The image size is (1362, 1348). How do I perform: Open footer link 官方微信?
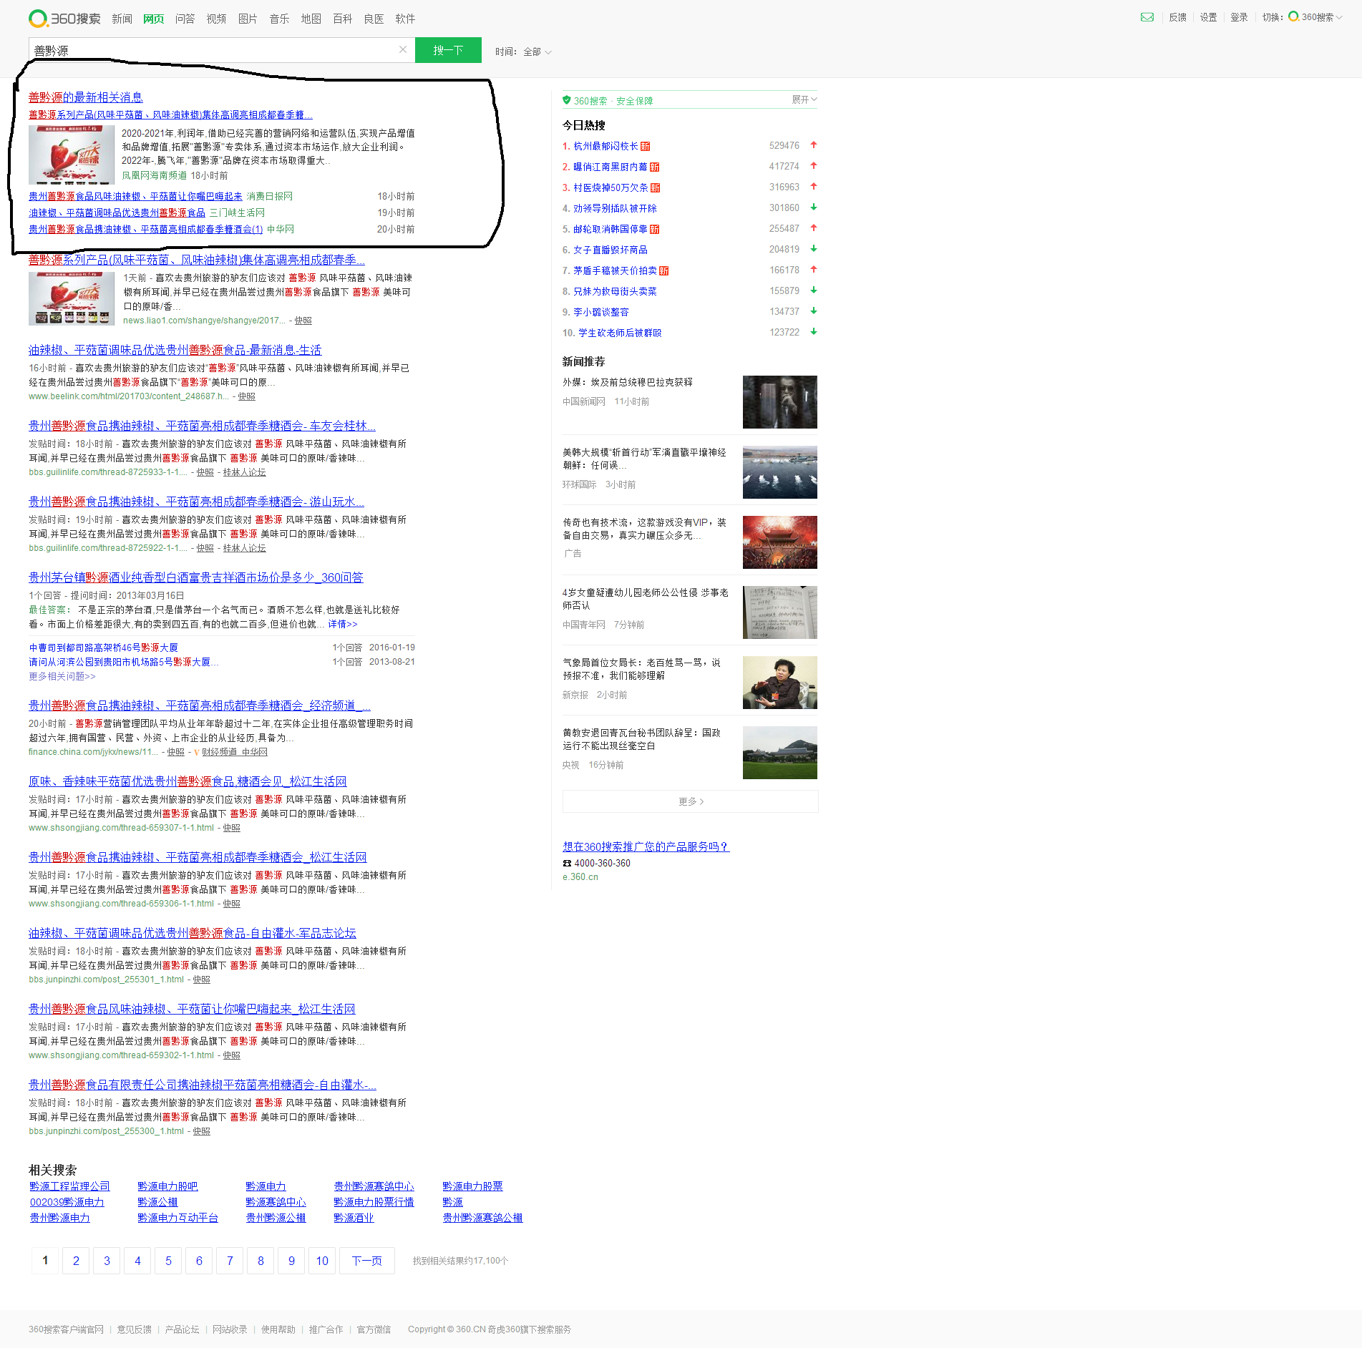374,1329
